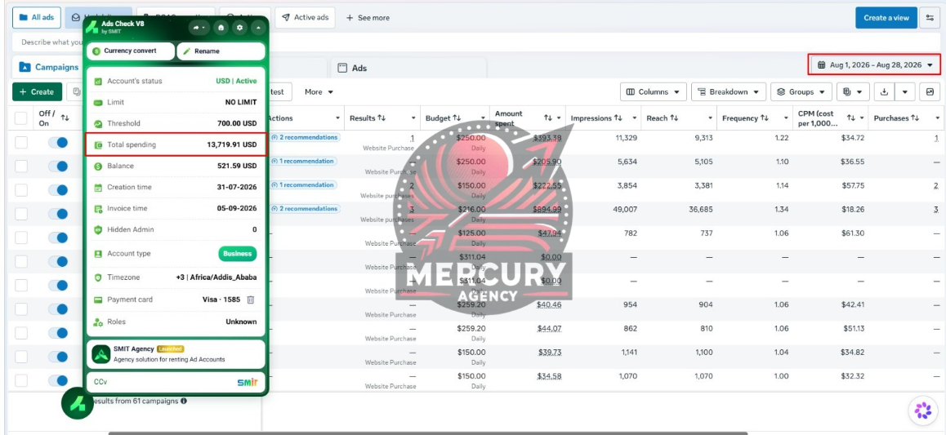
Task: Click 'Results from 61 campaigns' text
Action: [x=138, y=401]
